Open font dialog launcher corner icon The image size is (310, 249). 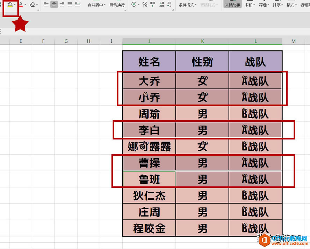coord(38,10)
